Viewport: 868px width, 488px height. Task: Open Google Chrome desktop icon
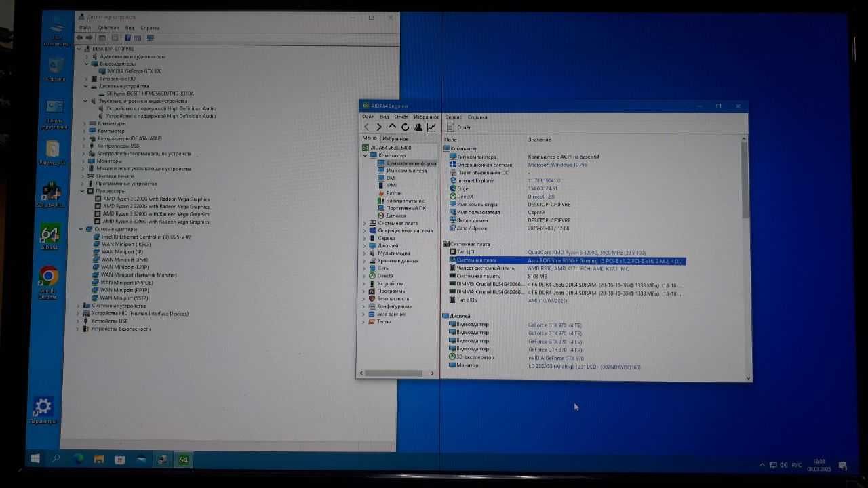[x=48, y=282]
